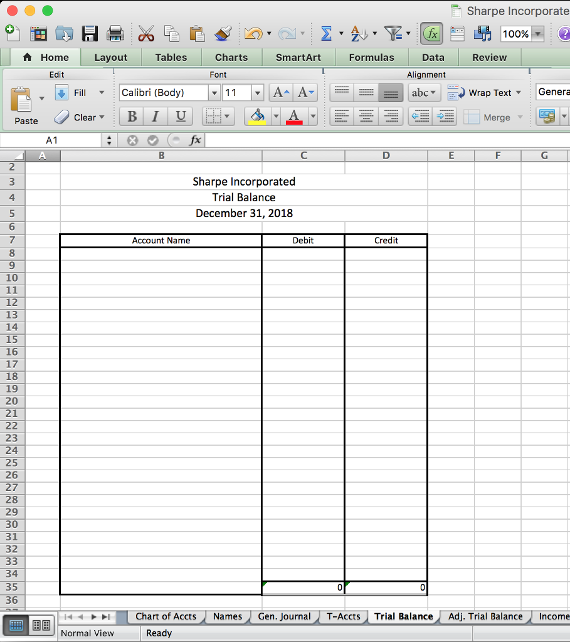This screenshot has width=570, height=642.
Task: Undo the last action with the orange arrow
Action: [x=253, y=34]
